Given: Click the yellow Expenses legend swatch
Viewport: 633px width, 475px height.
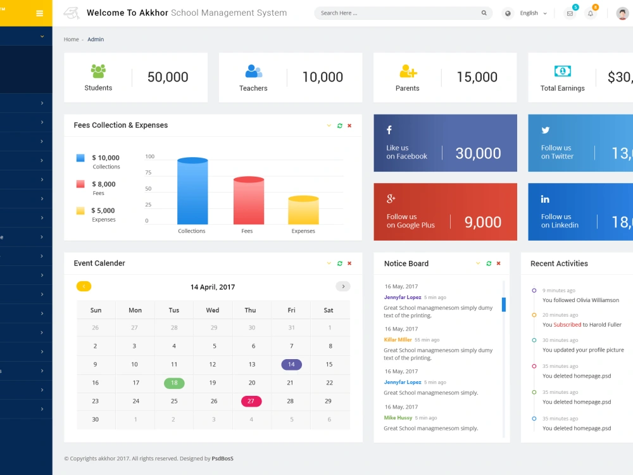Looking at the screenshot, I should (80, 210).
